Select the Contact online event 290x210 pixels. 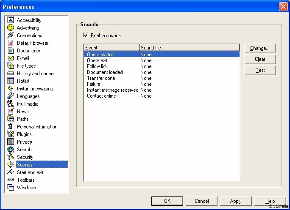pyautogui.click(x=162, y=95)
